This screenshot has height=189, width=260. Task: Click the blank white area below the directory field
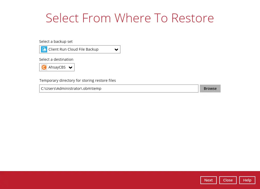coord(130,130)
